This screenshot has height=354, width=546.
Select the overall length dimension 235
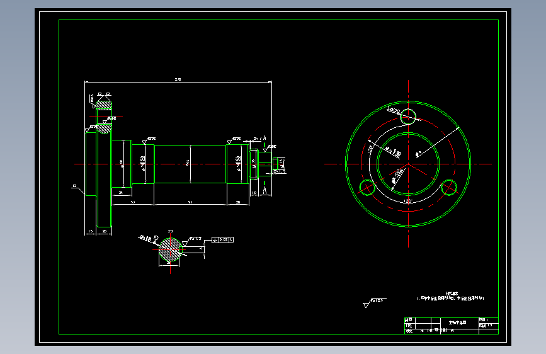click(x=178, y=79)
